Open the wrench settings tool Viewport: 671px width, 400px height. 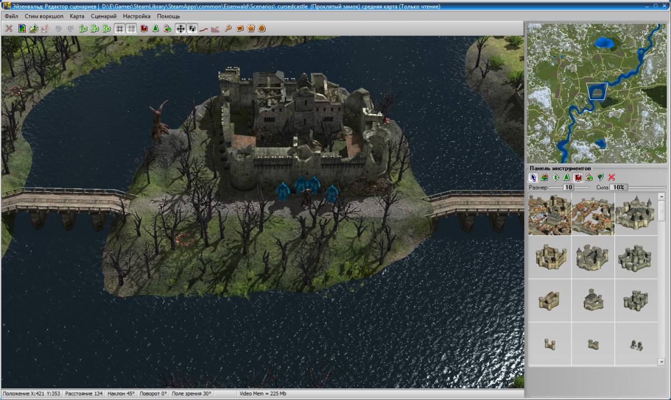228,28
